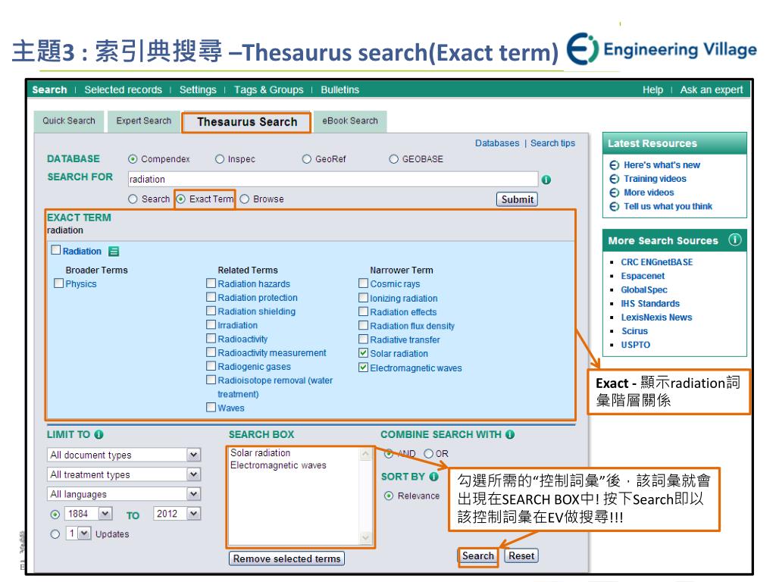Click into the radiation search input field
Screen dimensions: 776x582
point(333,179)
